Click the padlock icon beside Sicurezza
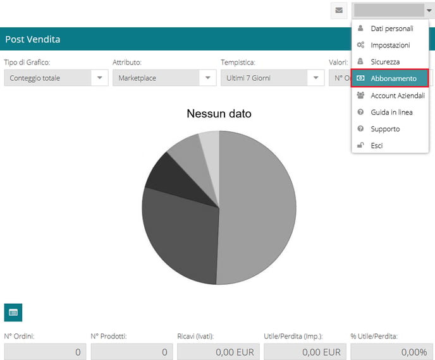This screenshot has width=435, height=360. 360,61
